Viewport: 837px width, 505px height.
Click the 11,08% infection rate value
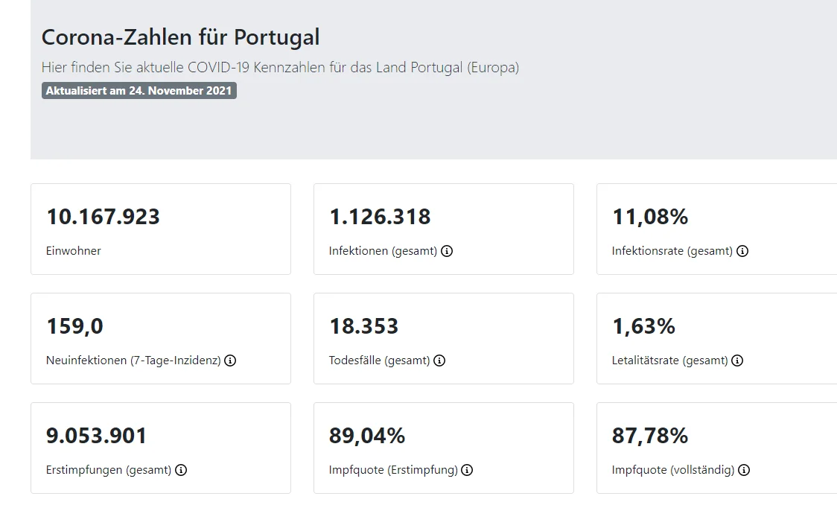(650, 217)
